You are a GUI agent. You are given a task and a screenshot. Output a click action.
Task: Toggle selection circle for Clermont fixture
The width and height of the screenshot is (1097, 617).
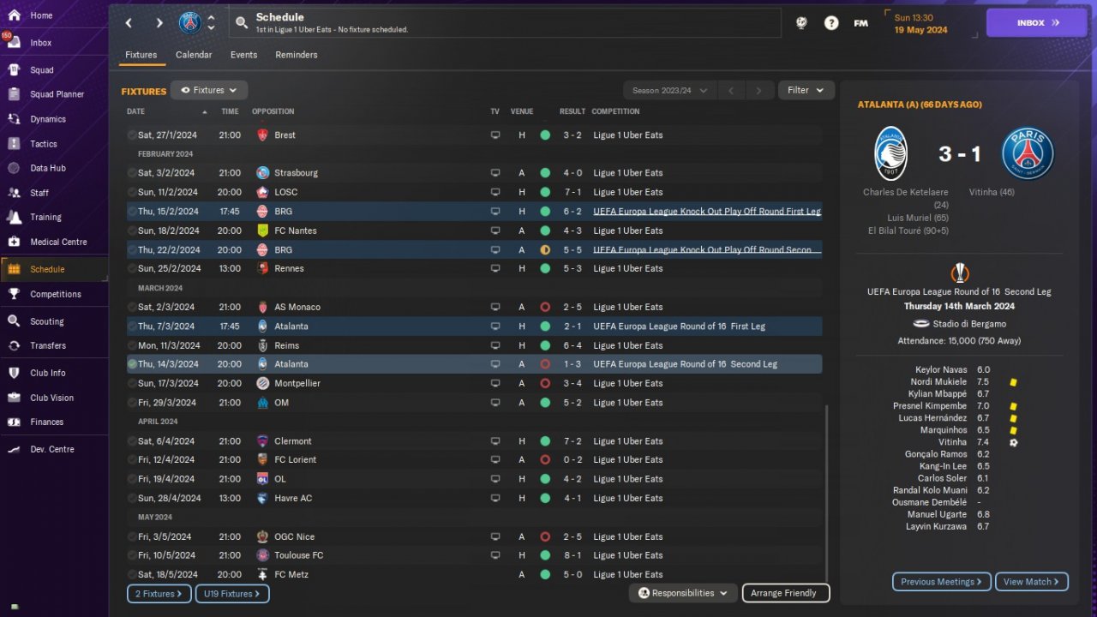[x=132, y=441]
